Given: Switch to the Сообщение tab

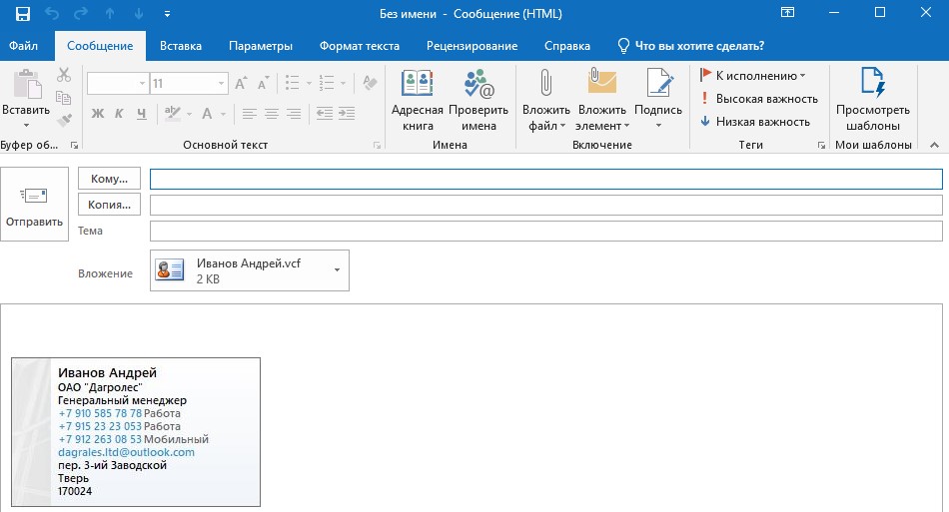Looking at the screenshot, I should (100, 46).
